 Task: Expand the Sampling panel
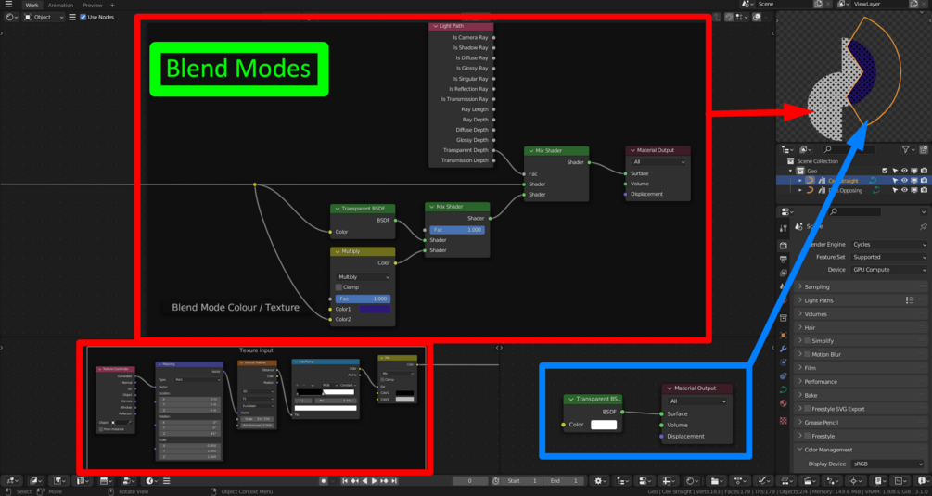[862, 286]
